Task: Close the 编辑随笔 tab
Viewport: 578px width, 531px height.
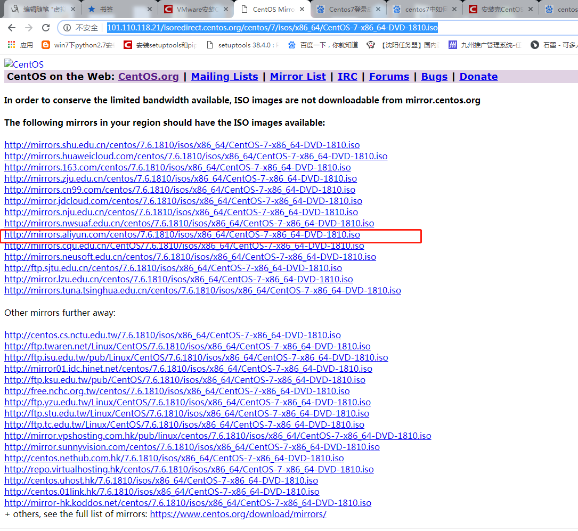Action: (73, 9)
